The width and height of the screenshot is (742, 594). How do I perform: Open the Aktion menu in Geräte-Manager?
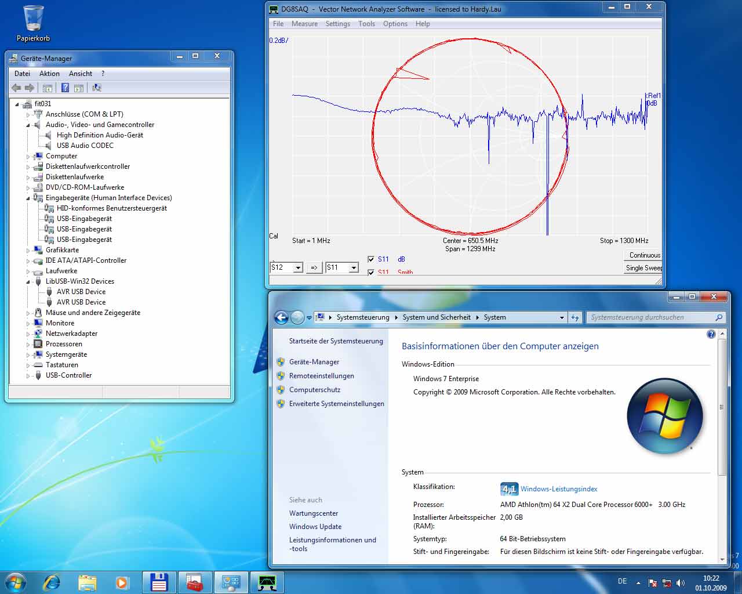tap(49, 74)
